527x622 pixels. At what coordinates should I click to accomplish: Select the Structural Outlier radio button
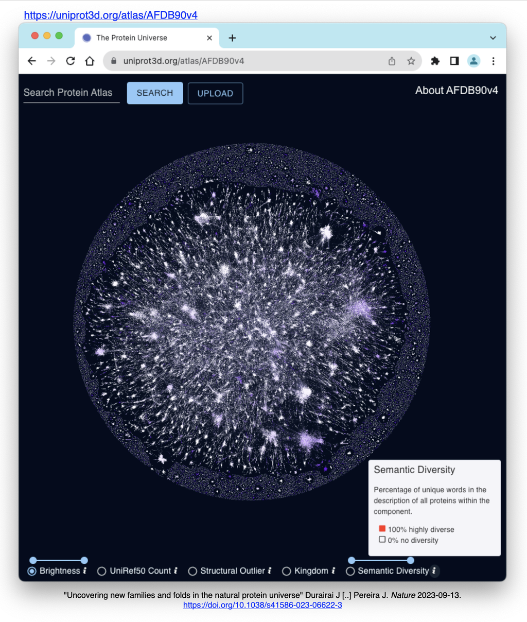[x=192, y=571]
